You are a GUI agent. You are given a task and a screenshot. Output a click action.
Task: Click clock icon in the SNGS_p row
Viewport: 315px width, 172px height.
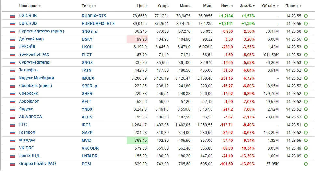[306, 31]
